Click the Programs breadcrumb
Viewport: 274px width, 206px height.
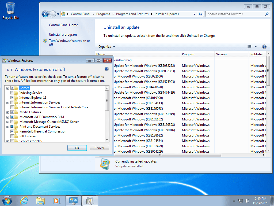(x=103, y=14)
